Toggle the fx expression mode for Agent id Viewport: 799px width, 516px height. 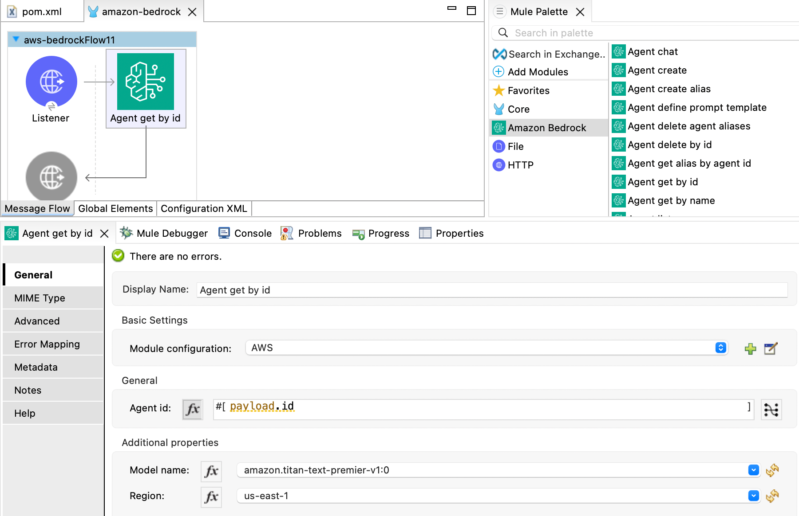pyautogui.click(x=193, y=409)
